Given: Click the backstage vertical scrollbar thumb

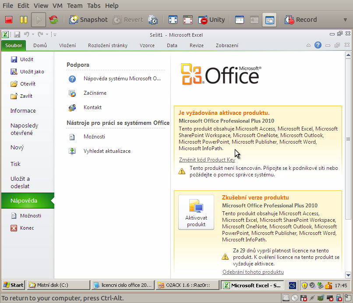Looking at the screenshot, I should (348, 139).
